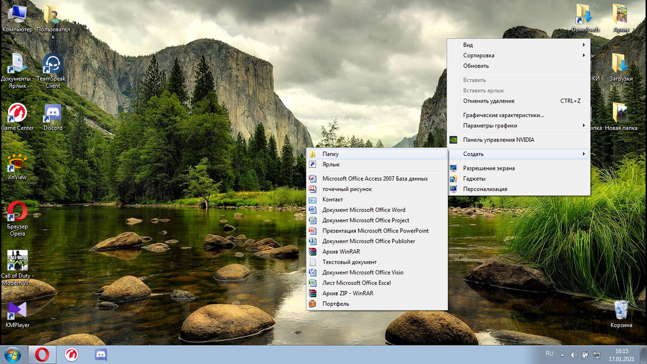This screenshot has height=364, width=647.
Task: Create new Текстовый документ
Action: point(377,262)
